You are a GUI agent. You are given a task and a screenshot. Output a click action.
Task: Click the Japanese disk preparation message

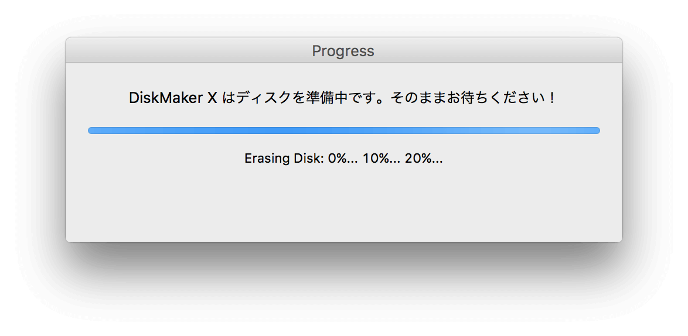(343, 98)
